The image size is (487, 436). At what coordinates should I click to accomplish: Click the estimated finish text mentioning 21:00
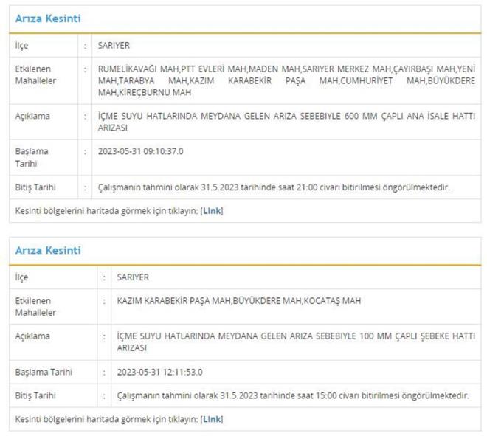(x=274, y=187)
